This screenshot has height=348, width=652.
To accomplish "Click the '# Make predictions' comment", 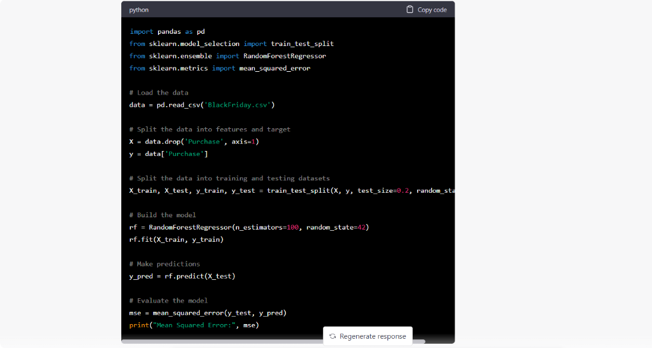I will tap(165, 264).
